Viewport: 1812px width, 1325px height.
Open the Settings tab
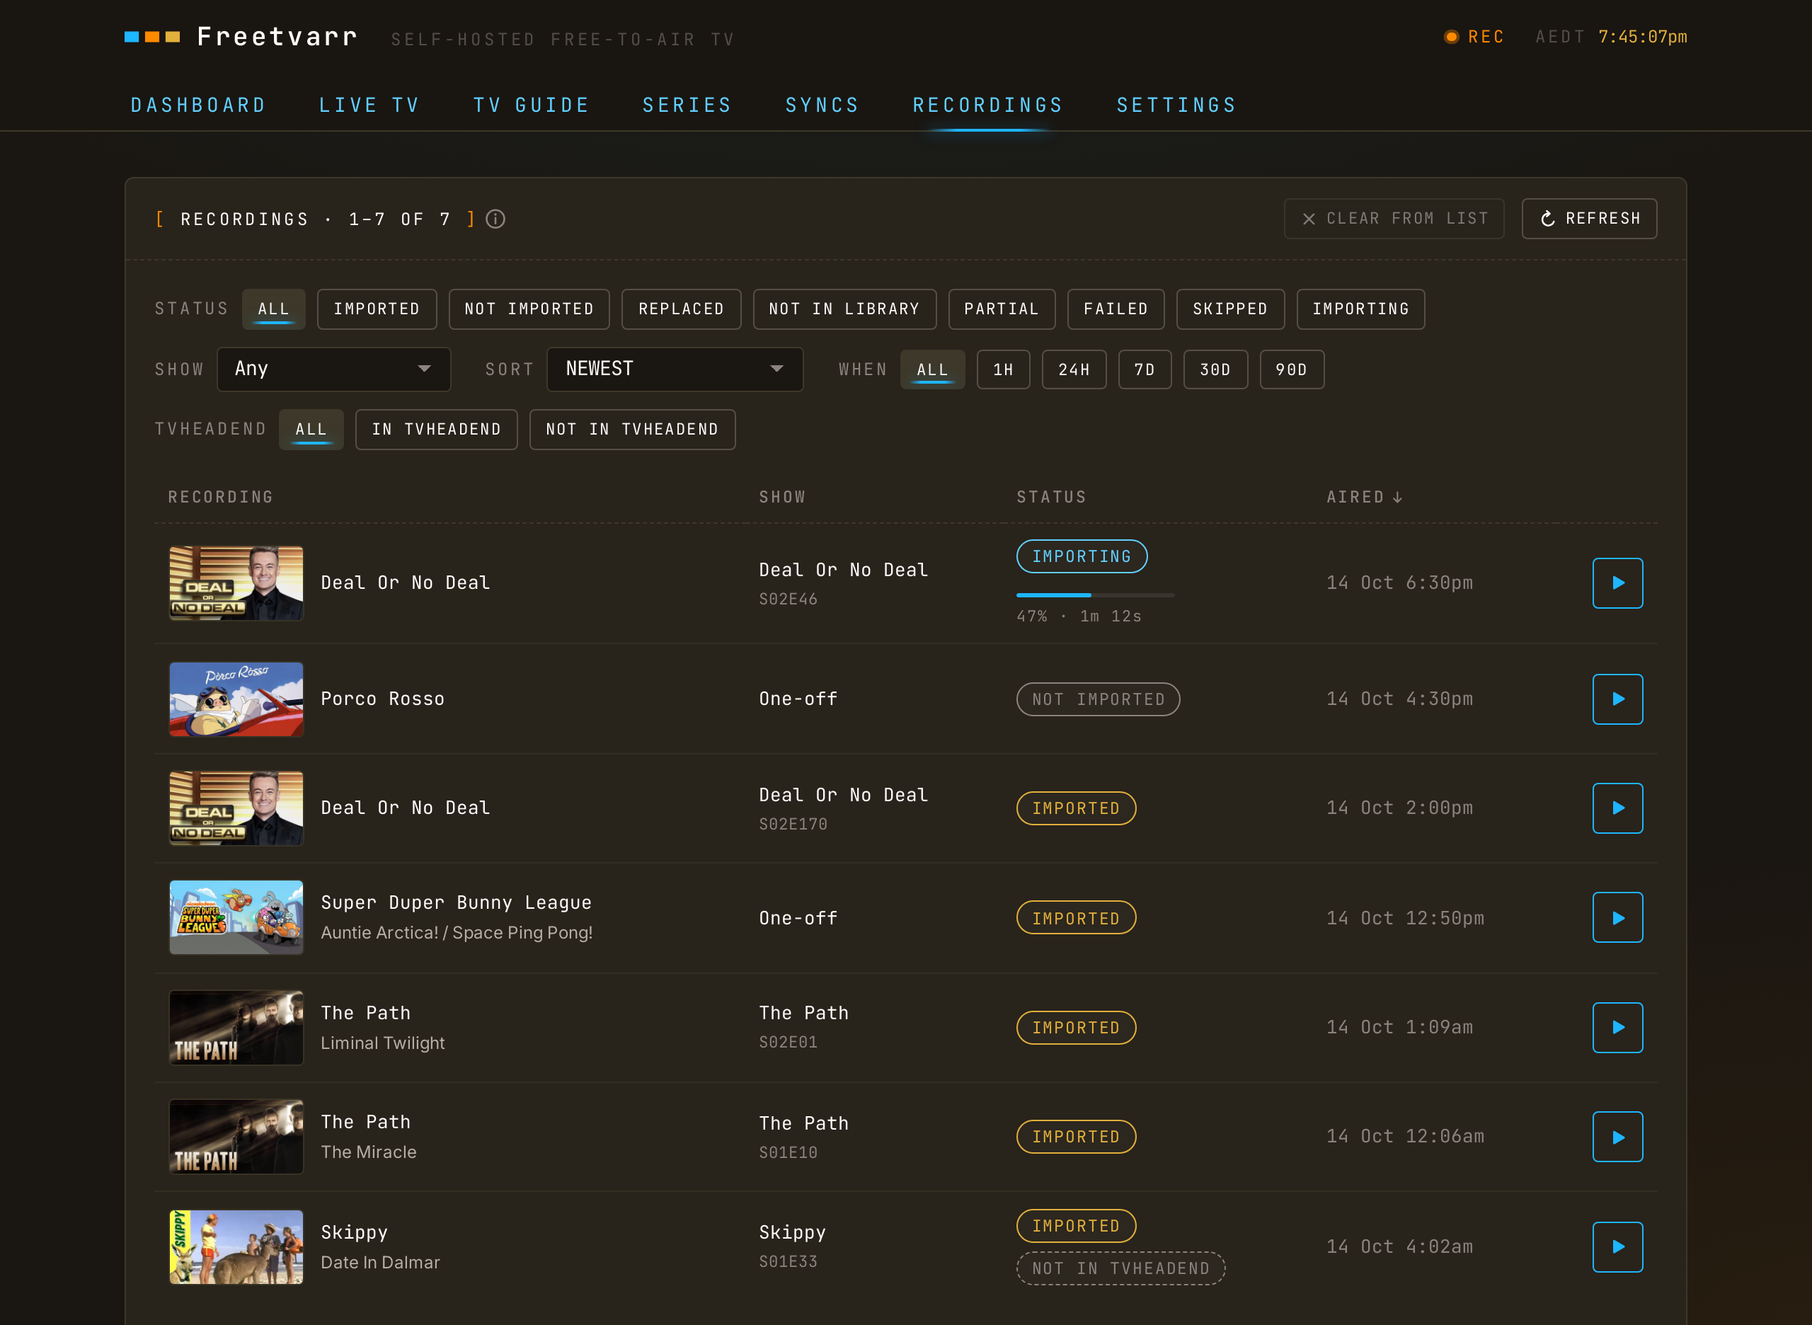pyautogui.click(x=1176, y=105)
